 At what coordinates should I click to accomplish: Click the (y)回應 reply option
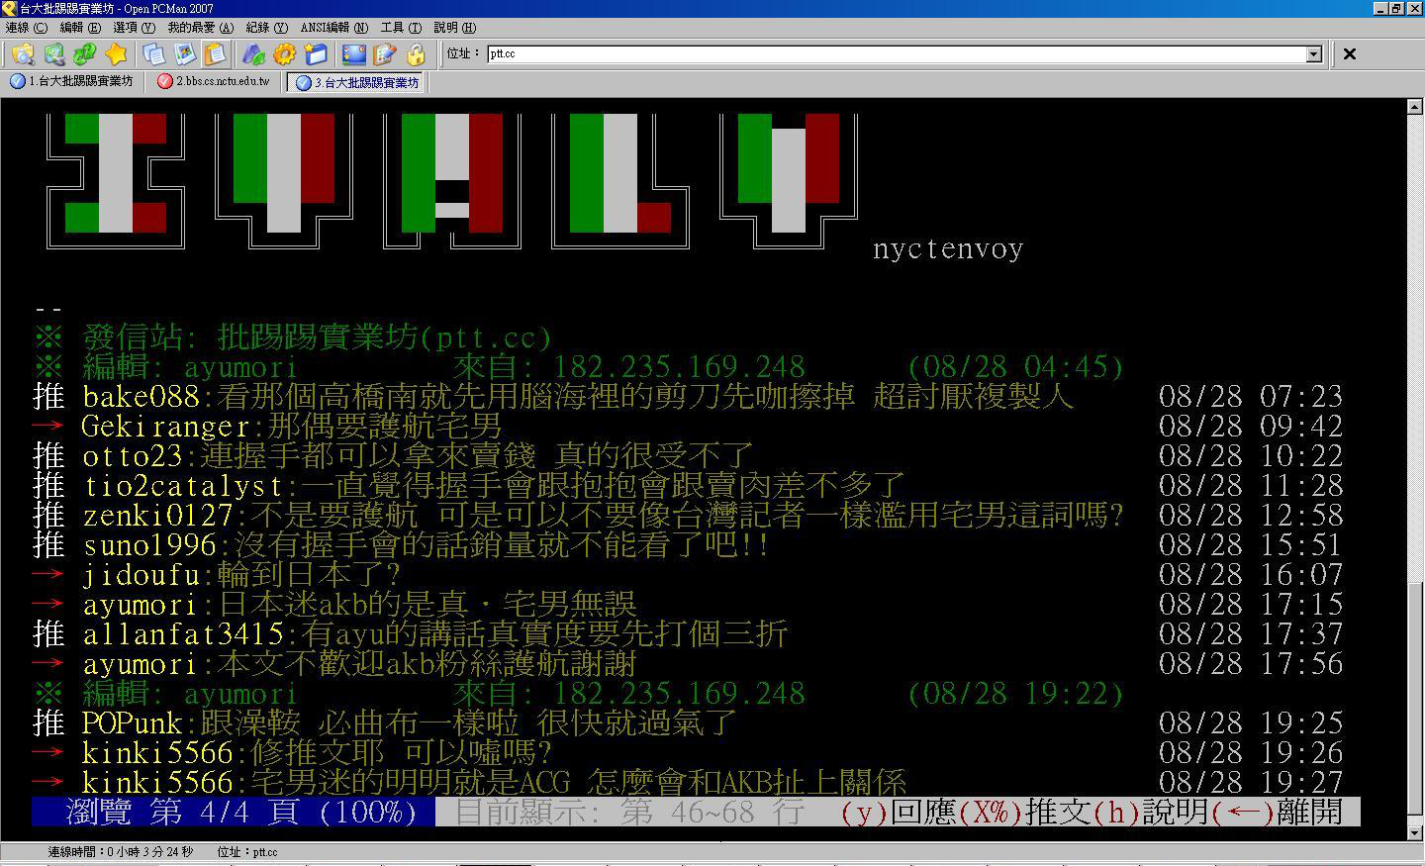[x=900, y=813]
